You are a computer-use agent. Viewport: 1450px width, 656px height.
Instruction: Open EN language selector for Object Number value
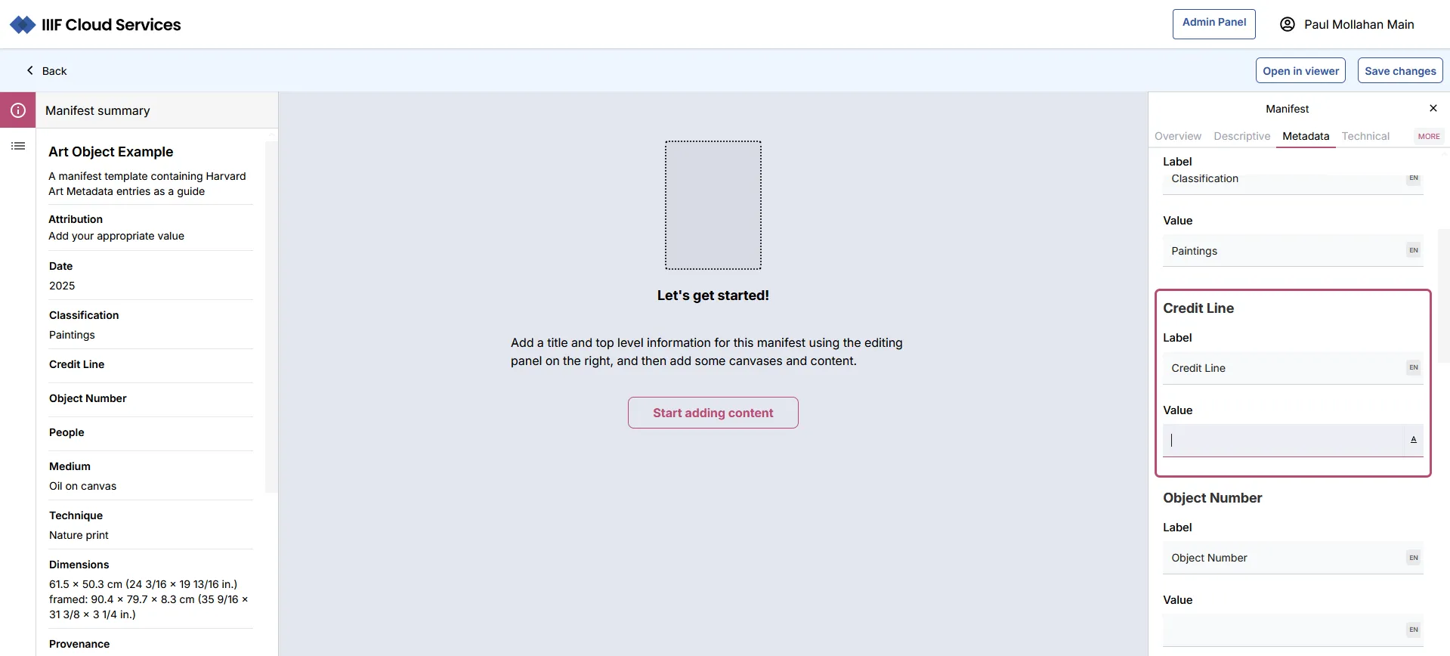pos(1413,630)
